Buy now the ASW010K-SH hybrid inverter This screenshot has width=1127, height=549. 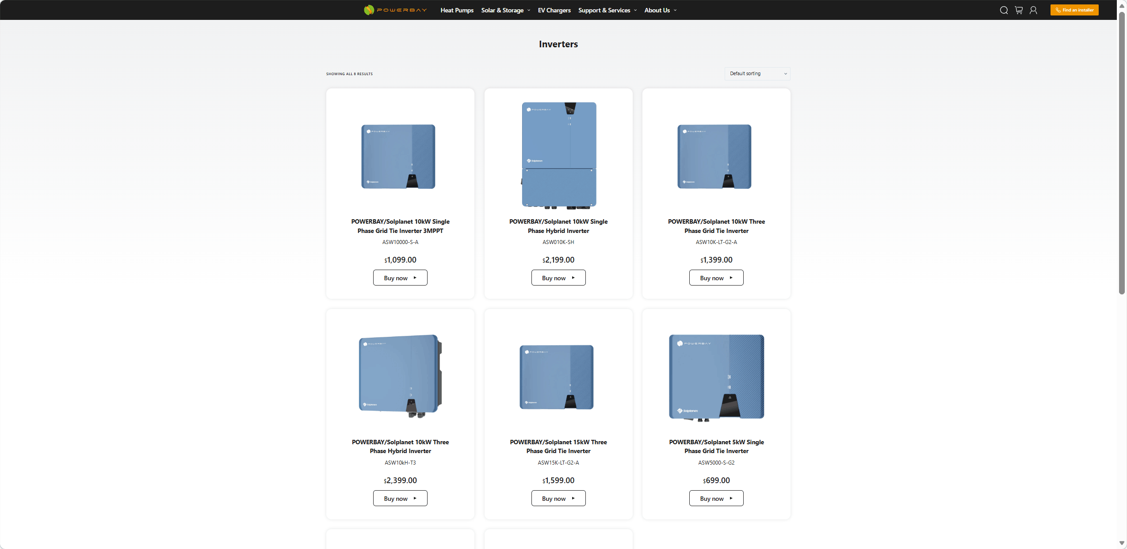(558, 278)
